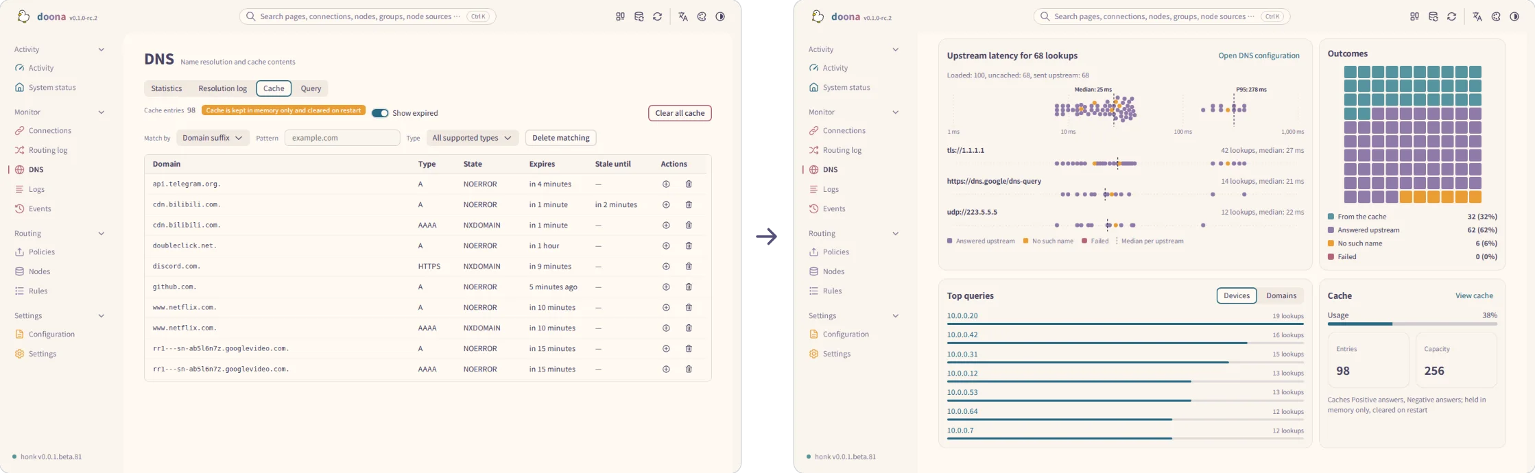Image resolution: width=1535 pixels, height=473 pixels.
Task: Collapse the Monitor section in right screenshot sidebar
Action: pyautogui.click(x=896, y=112)
